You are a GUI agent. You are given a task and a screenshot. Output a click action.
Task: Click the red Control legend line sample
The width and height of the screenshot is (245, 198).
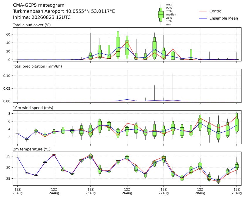click(x=203, y=11)
